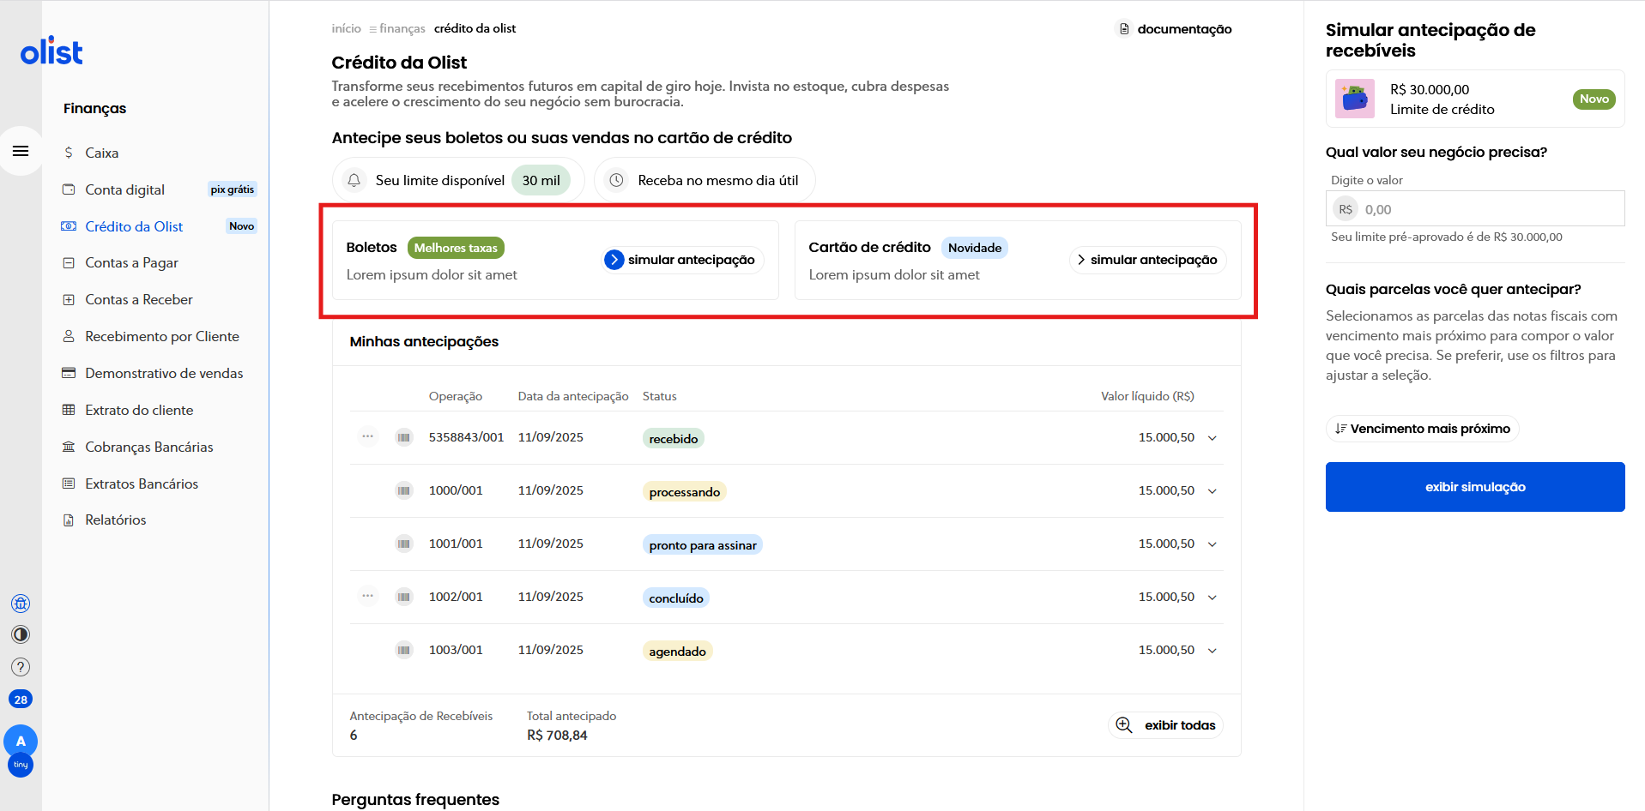Expand the 1002/001 row chevron
1645x811 pixels.
coord(1213,598)
